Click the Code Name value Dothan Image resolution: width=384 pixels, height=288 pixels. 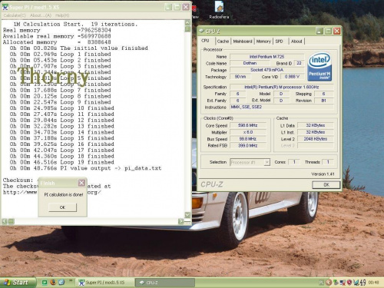coord(250,63)
